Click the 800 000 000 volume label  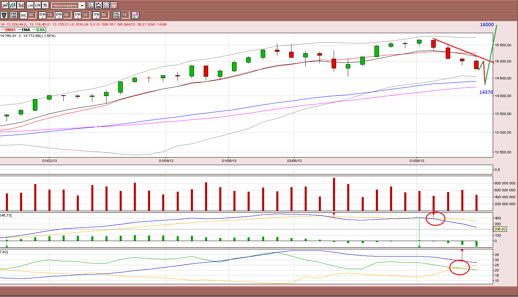tap(505, 183)
